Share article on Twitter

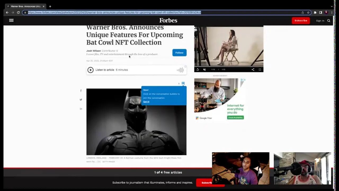(81, 100)
